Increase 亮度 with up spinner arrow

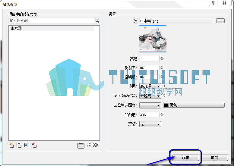(x=162, y=58)
